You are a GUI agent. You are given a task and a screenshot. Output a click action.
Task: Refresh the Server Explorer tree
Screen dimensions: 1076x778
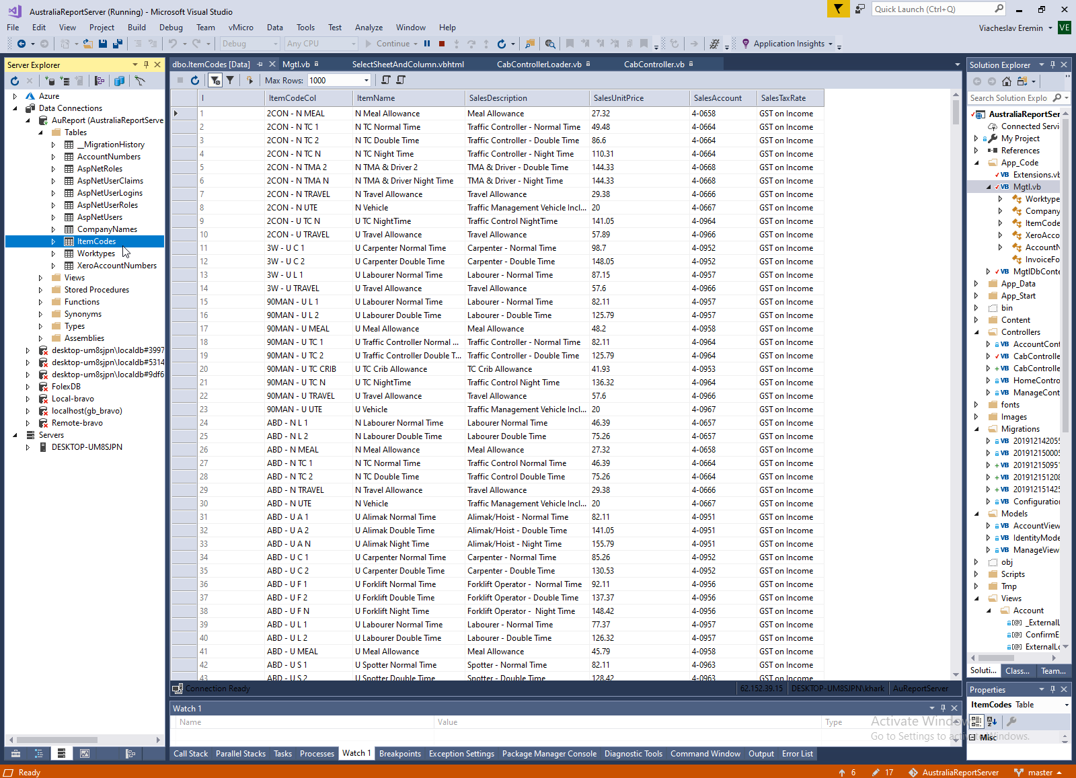coord(15,81)
